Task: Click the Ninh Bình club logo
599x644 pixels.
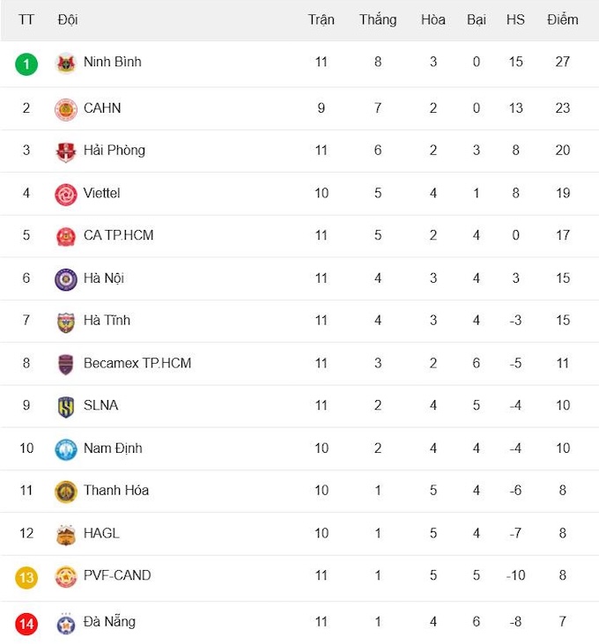Action: [66, 63]
